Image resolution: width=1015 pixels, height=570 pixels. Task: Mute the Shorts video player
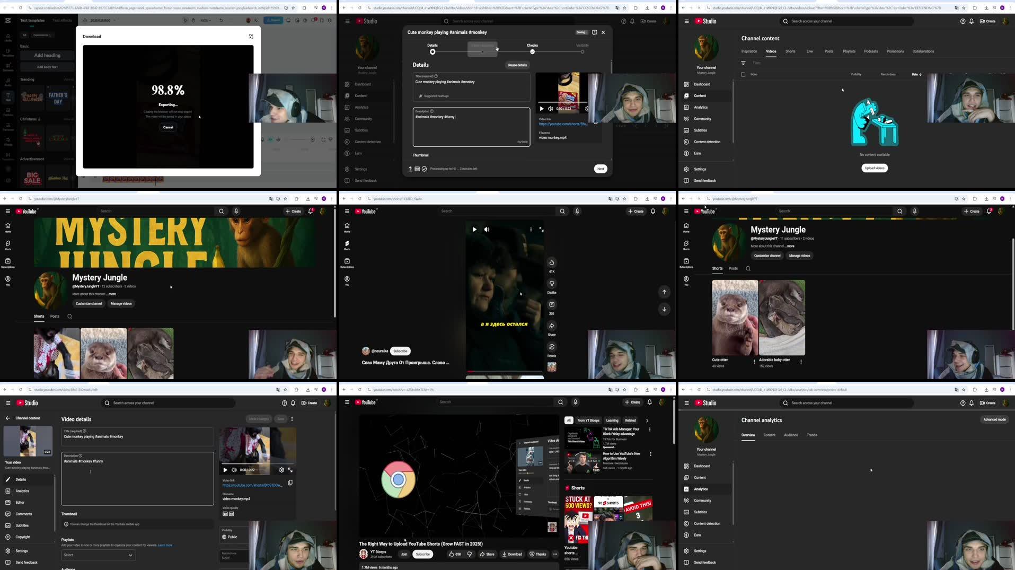pyautogui.click(x=487, y=229)
